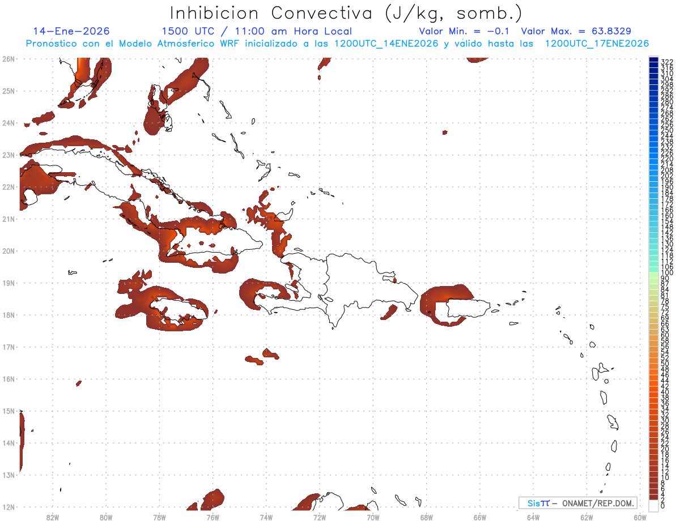
Task: Click the 15N latitude label
Action: pos(8,411)
